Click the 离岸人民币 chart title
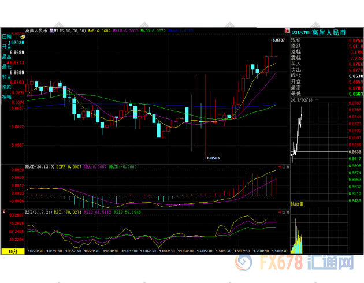The image size is (364, 283). coord(36,30)
